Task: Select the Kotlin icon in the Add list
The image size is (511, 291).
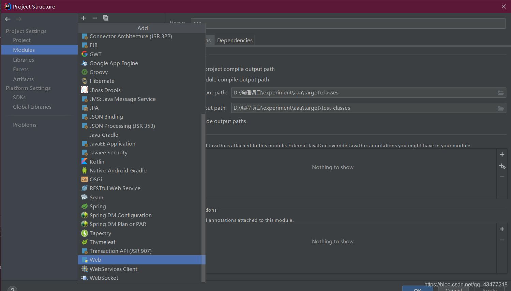Action: coord(85,162)
